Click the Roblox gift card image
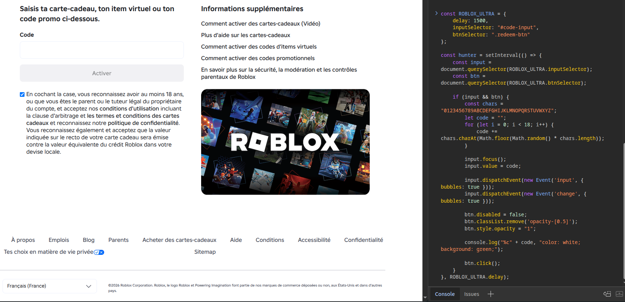The image size is (625, 302). 285,142
